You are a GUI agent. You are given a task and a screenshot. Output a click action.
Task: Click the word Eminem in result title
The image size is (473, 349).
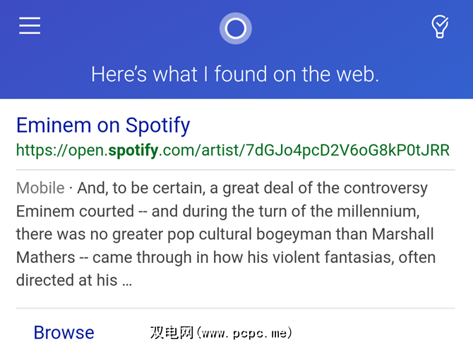54,125
